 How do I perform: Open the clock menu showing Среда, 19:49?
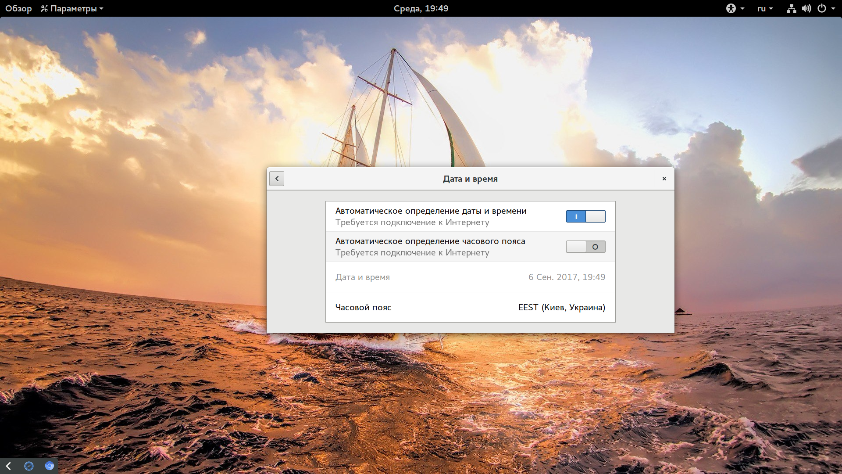tap(421, 8)
